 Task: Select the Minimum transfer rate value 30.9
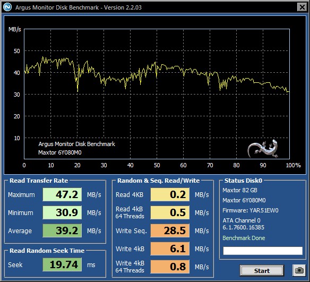tap(62, 212)
